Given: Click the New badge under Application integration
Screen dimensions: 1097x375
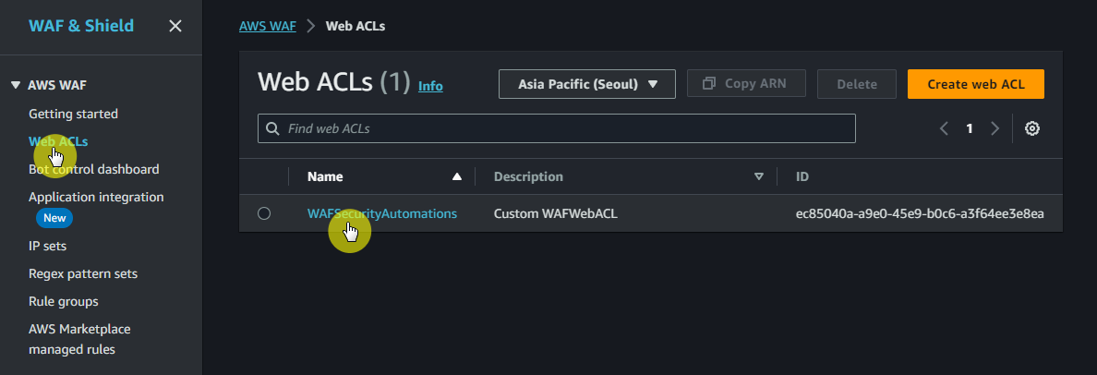Looking at the screenshot, I should click(x=54, y=218).
